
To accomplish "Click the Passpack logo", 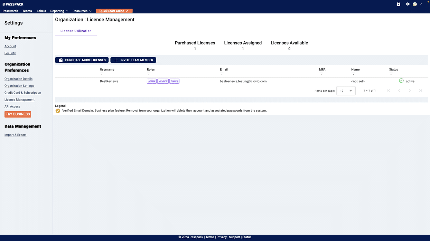I will coord(13,4).
